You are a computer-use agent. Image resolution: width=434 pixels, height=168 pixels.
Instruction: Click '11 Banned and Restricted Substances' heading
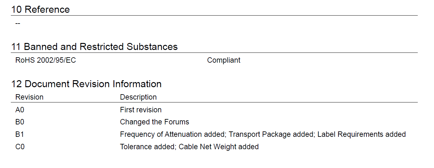click(x=95, y=47)
